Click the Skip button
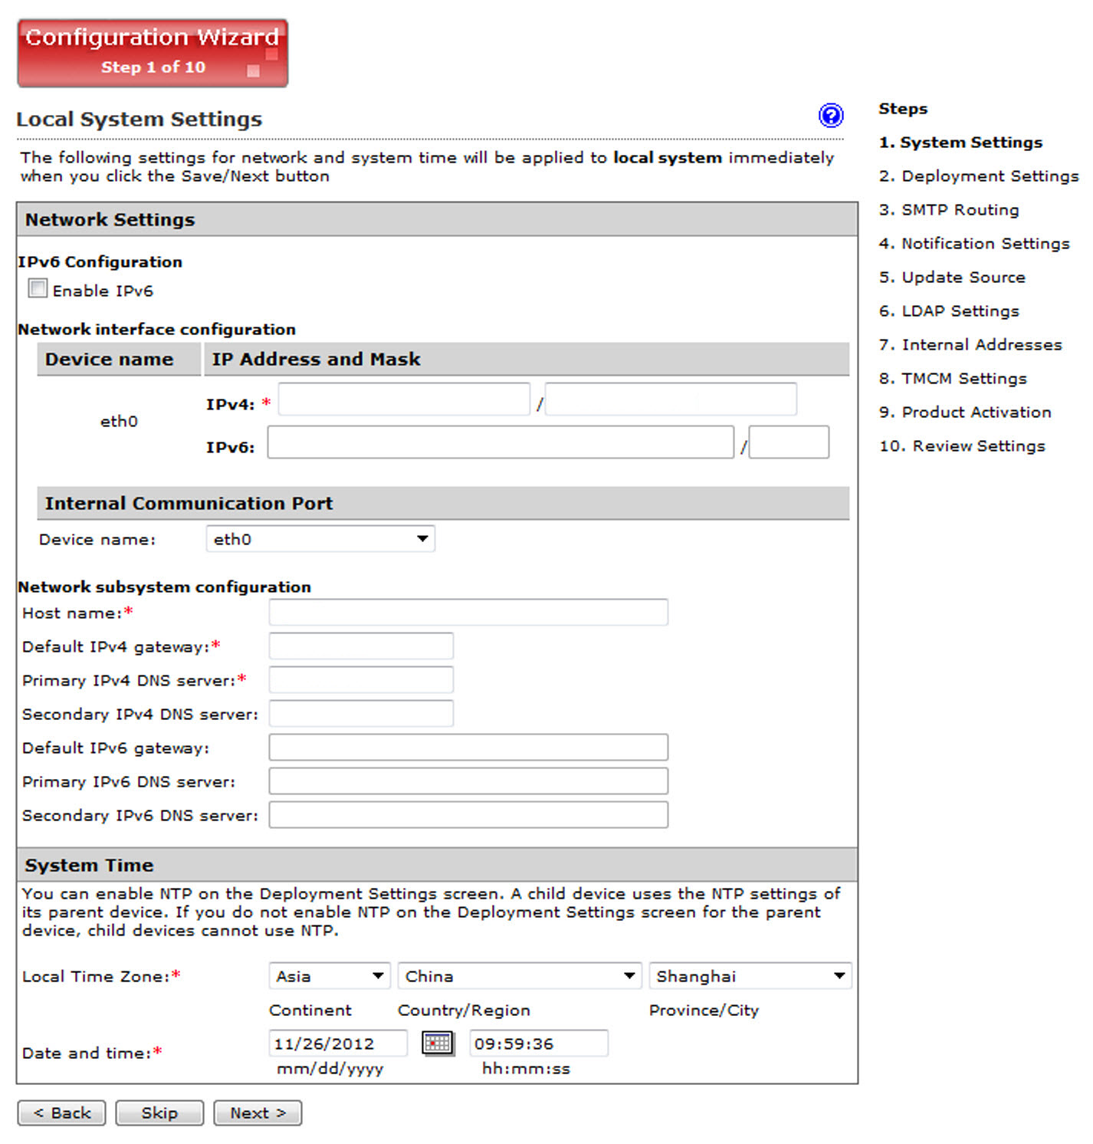The width and height of the screenshot is (1093, 1144). [x=159, y=1113]
